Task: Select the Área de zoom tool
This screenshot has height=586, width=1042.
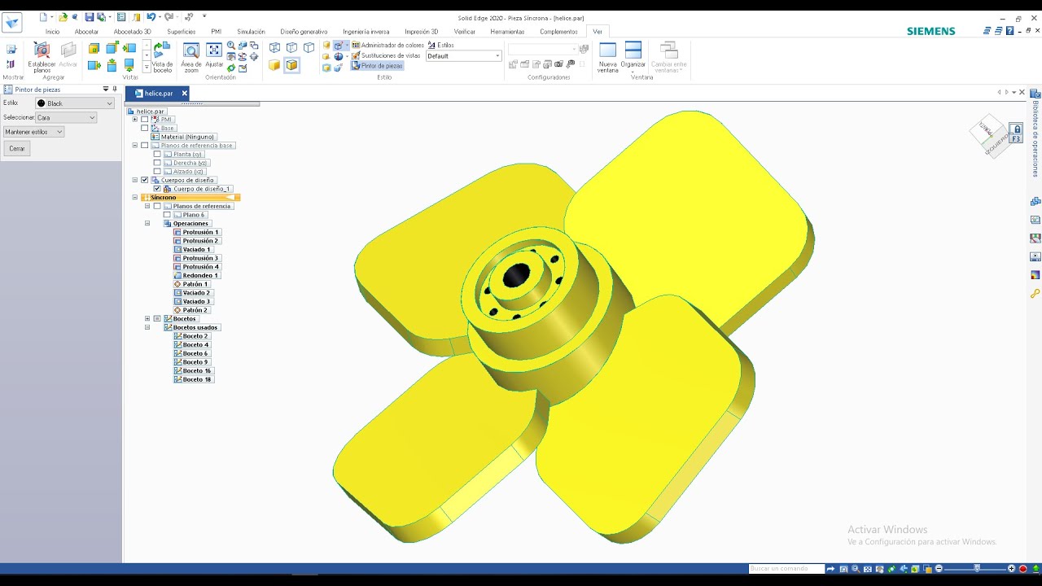Action: [x=191, y=57]
